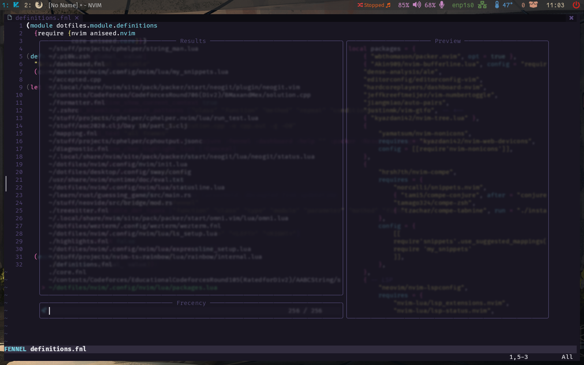584x365 pixels.
Task: Close the definitions.fnl tab
Action: pos(77,18)
